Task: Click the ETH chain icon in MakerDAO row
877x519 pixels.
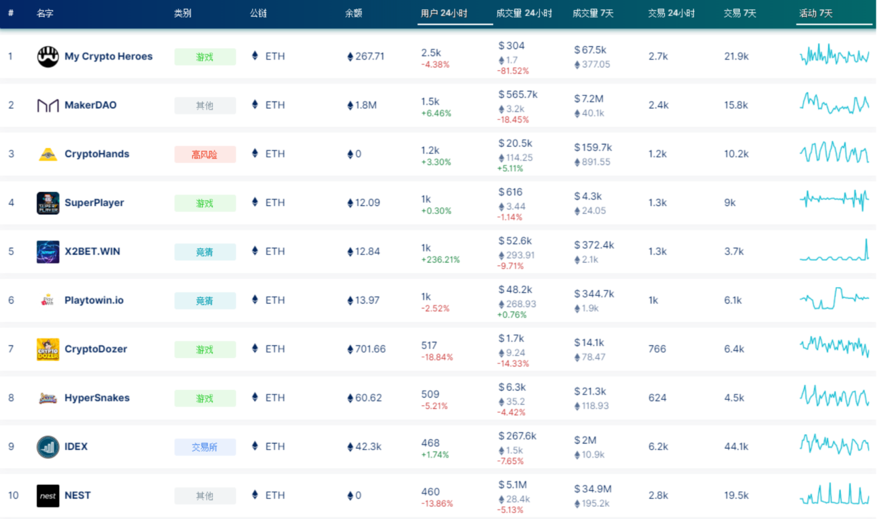Action: coord(255,104)
